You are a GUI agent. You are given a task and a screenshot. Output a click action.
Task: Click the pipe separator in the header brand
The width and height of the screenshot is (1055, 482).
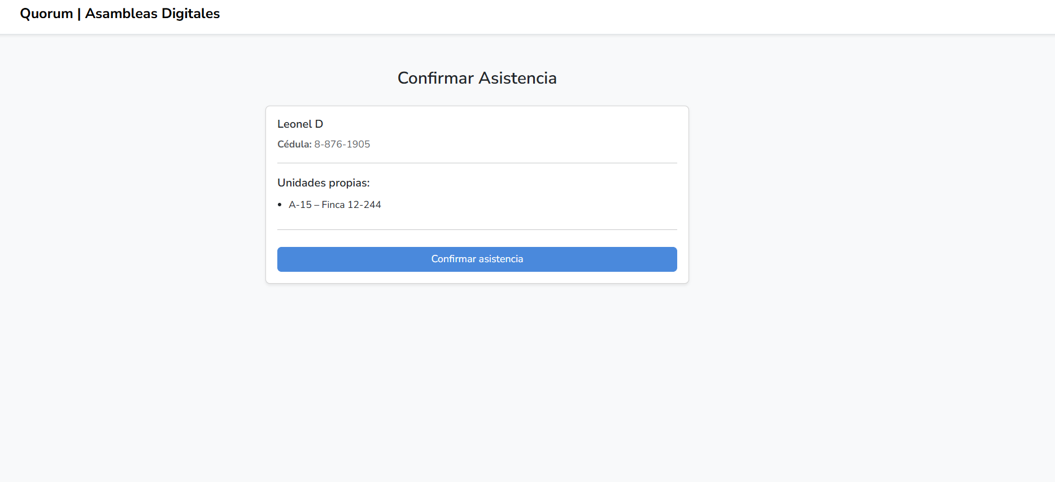tap(79, 14)
